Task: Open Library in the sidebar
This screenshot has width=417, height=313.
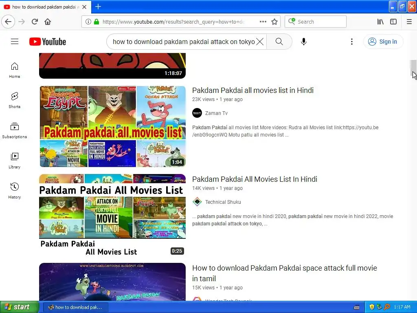Action: [14, 161]
